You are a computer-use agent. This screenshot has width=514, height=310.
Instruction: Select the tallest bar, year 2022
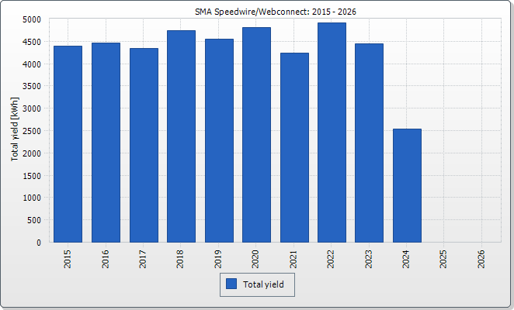click(x=332, y=133)
